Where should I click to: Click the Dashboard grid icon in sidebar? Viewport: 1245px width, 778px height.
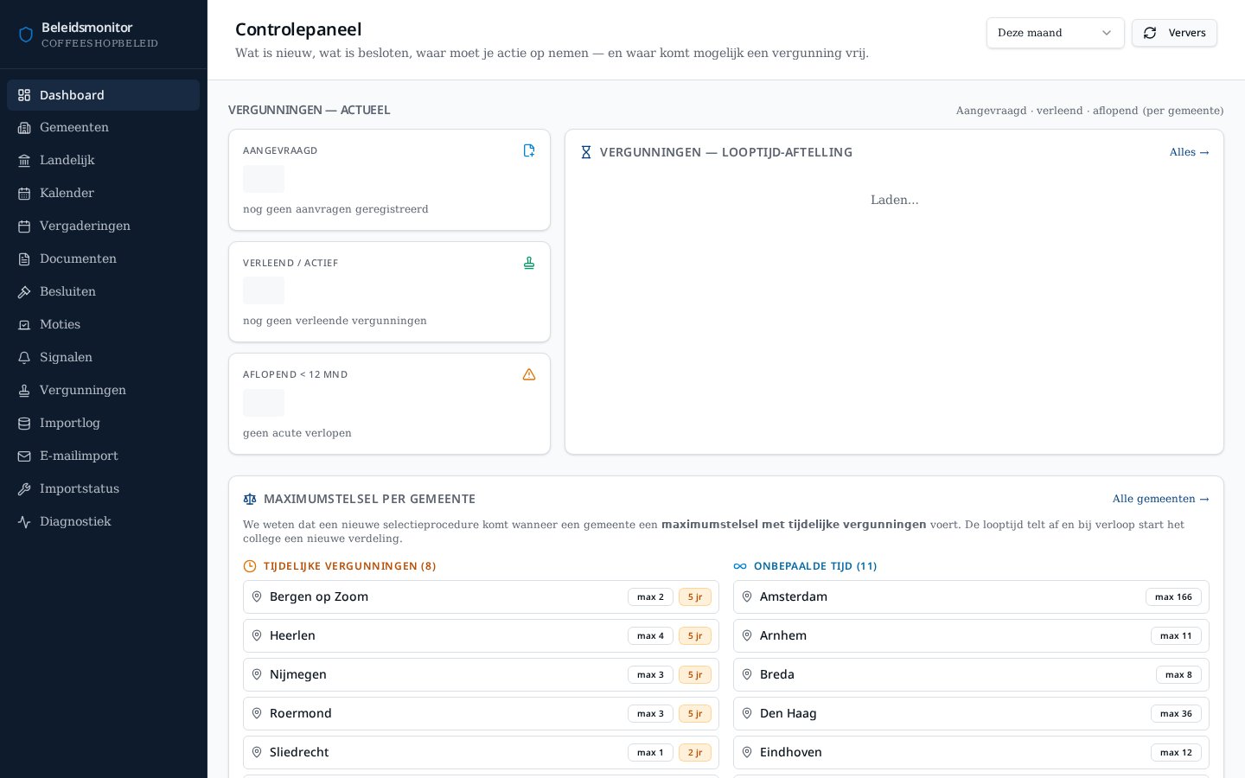tap(24, 95)
